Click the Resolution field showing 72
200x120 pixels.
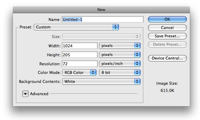click(x=80, y=64)
